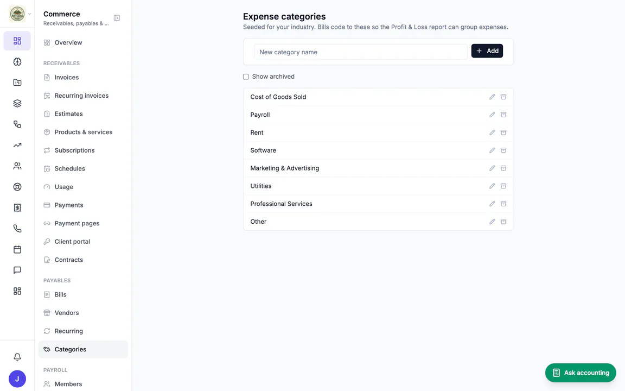Archive the Software category
625x391 pixels.
tap(503, 150)
